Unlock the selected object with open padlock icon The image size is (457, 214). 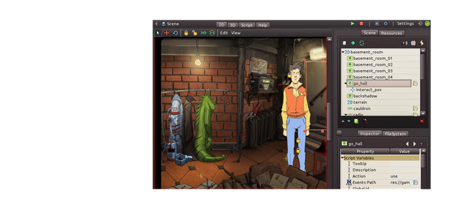pos(195,33)
